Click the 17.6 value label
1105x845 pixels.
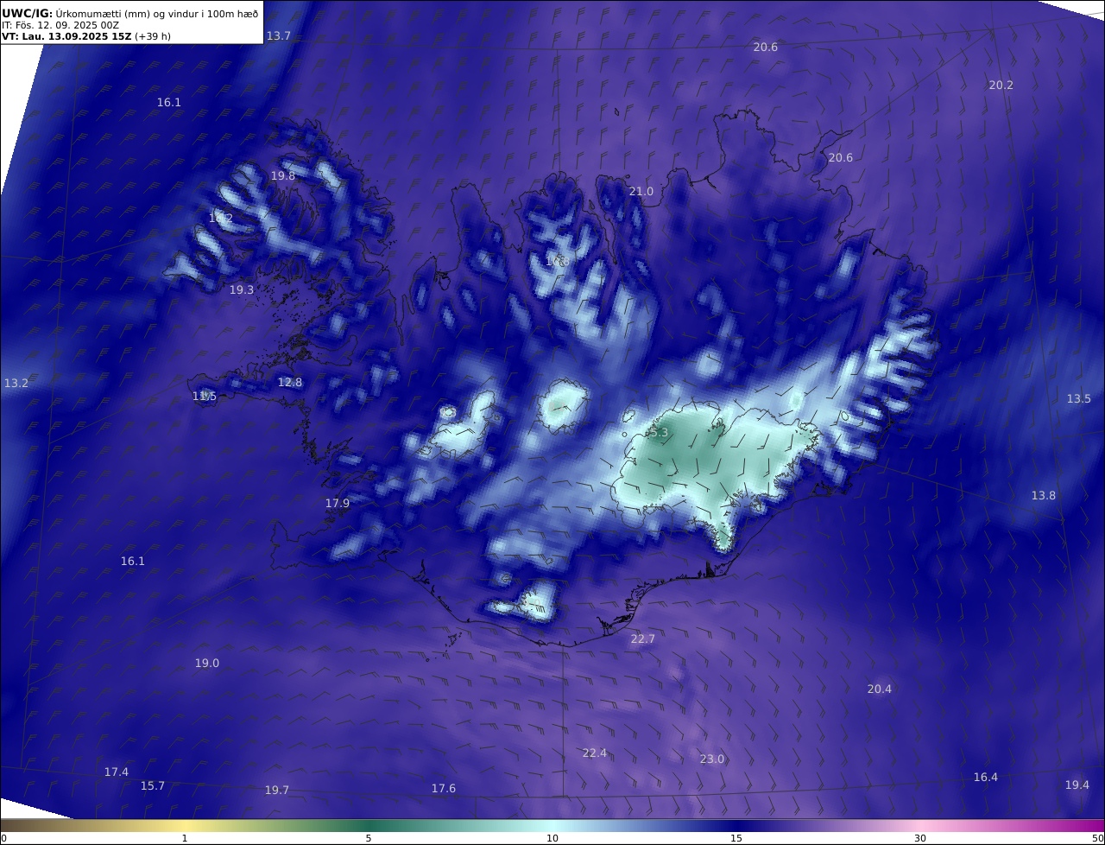click(x=443, y=789)
